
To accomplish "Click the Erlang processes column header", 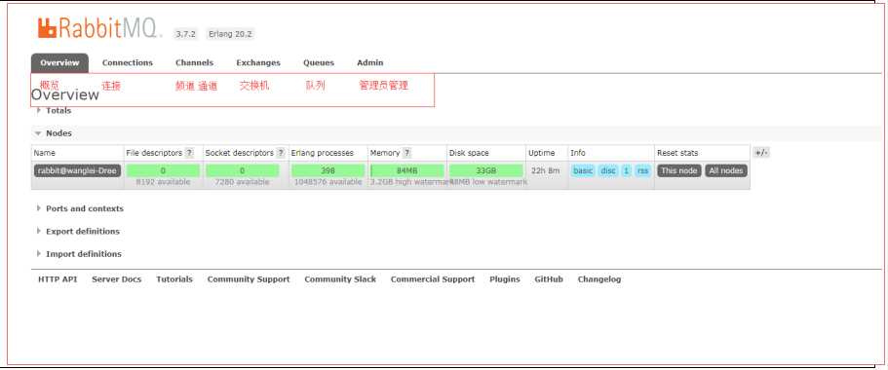I will pyautogui.click(x=323, y=153).
